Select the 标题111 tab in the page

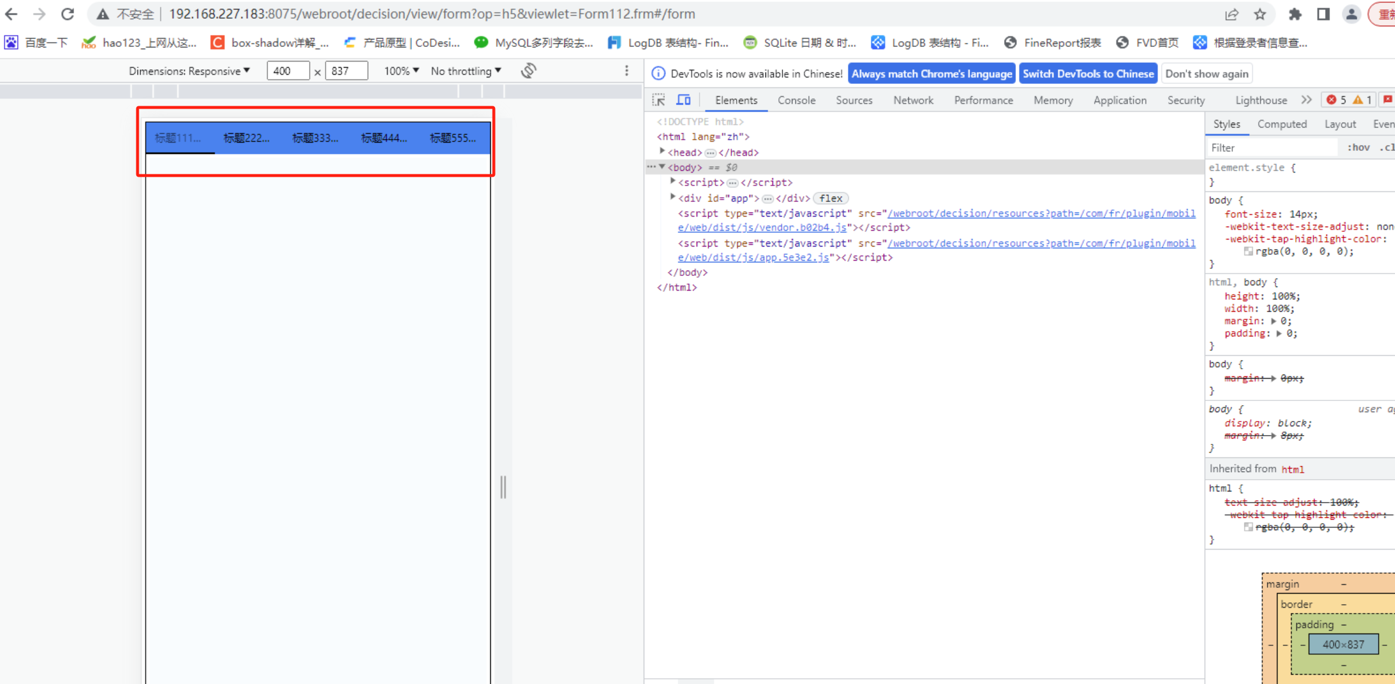pyautogui.click(x=180, y=138)
